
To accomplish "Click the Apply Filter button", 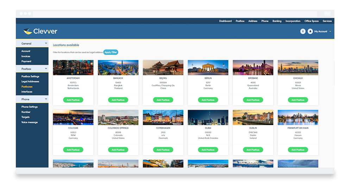I will pyautogui.click(x=111, y=52).
